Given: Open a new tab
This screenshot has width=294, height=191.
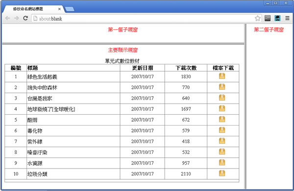Looking at the screenshot, I should [70, 9].
